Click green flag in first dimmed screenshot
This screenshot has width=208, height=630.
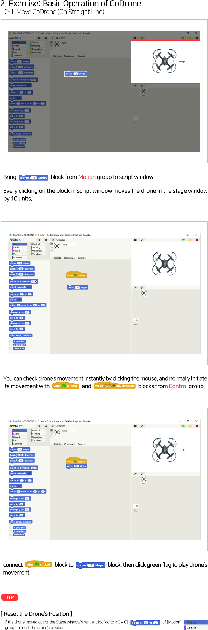tap(183, 38)
